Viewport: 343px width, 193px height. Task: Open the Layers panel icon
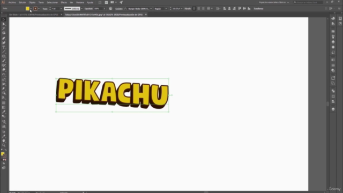(x=333, y=109)
